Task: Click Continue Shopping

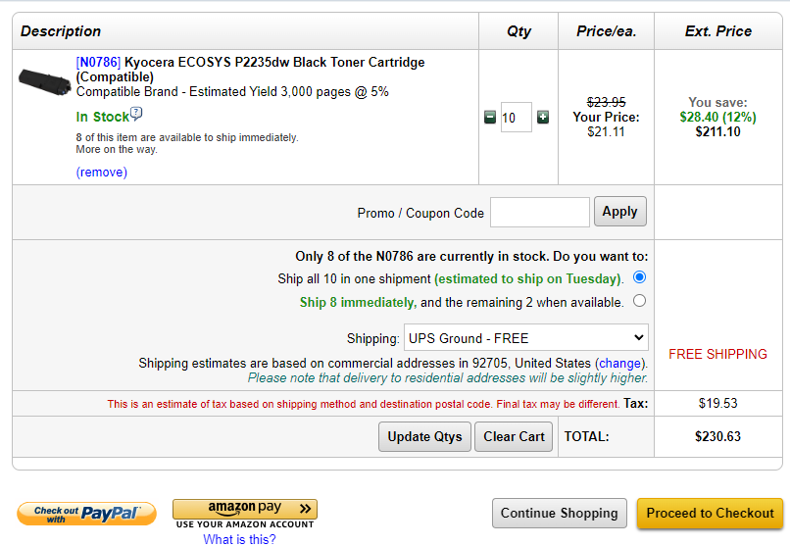Action: tap(560, 514)
